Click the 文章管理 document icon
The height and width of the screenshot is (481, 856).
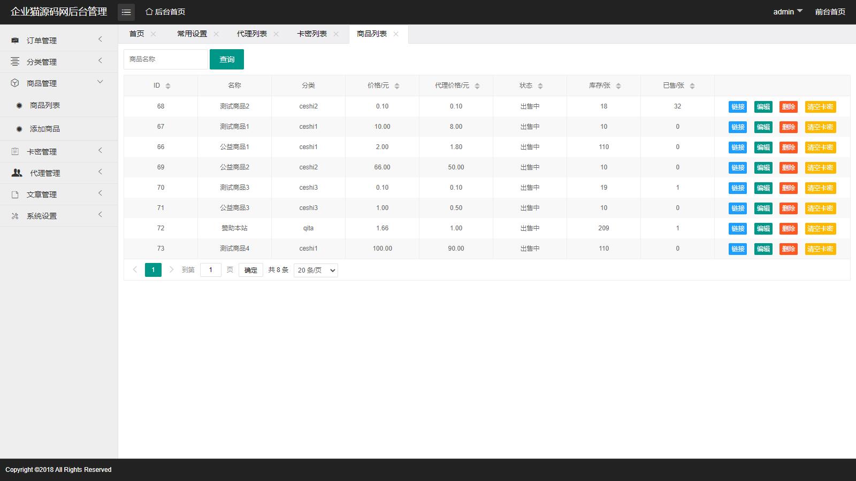15,195
